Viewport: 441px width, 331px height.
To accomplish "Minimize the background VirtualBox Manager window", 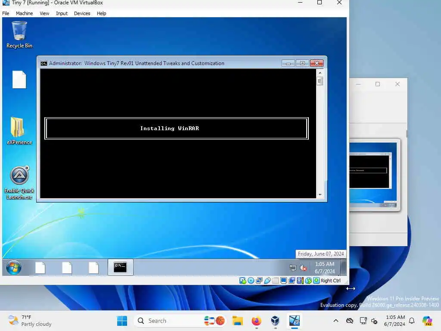I will tap(358, 84).
